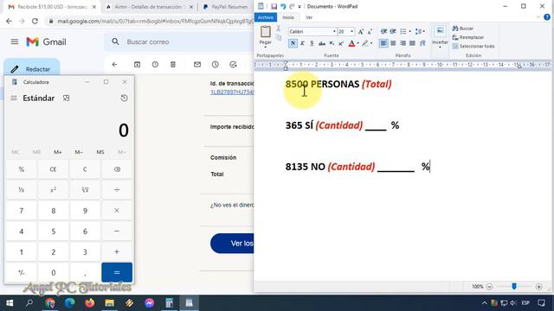The image size is (554, 311).
Task: Toggle subscript in WordPad ribbon
Action: 332,43
